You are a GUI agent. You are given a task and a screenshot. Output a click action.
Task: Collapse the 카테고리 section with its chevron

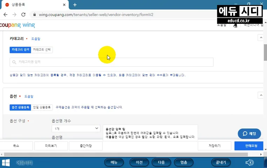click(x=261, y=37)
